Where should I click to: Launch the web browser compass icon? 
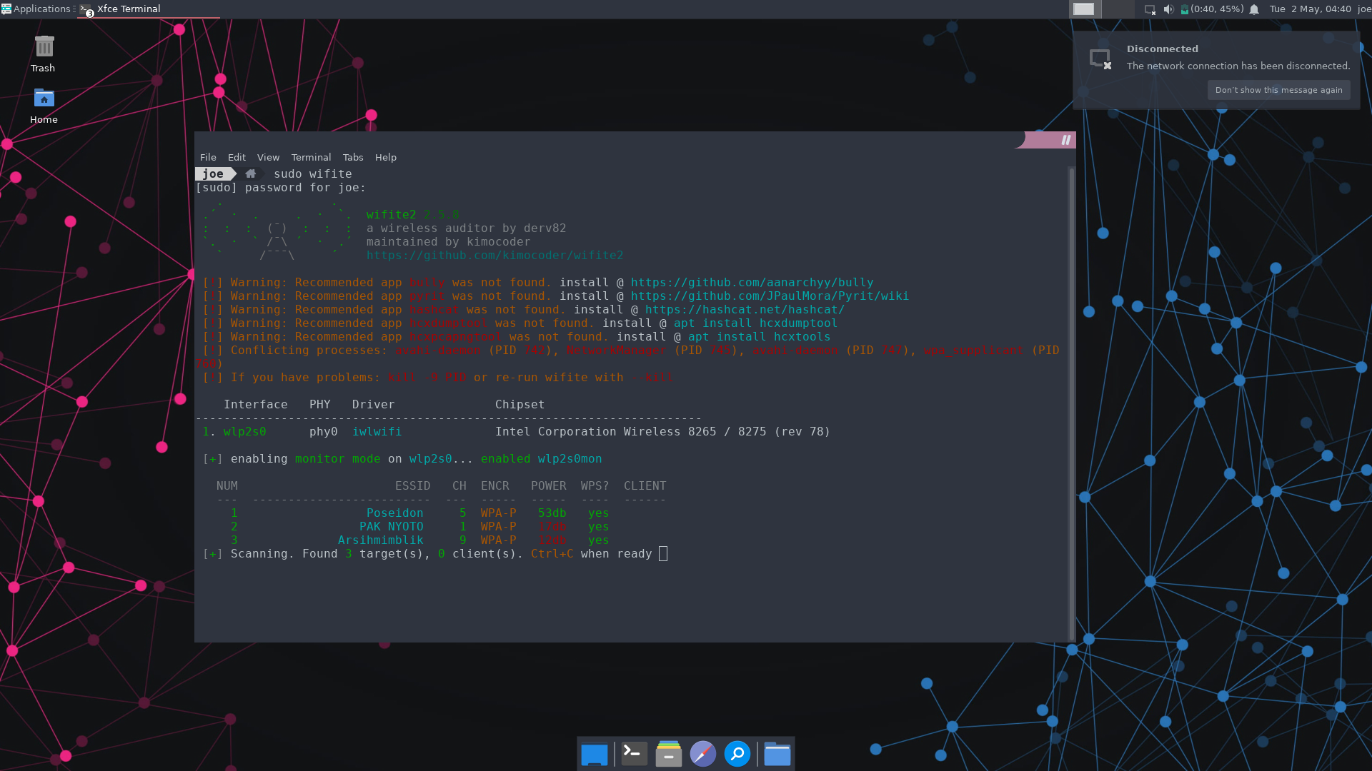702,754
